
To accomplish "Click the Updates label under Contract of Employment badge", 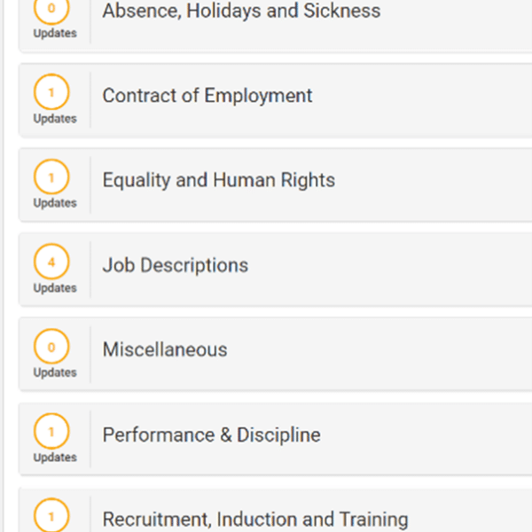I will coord(55,119).
